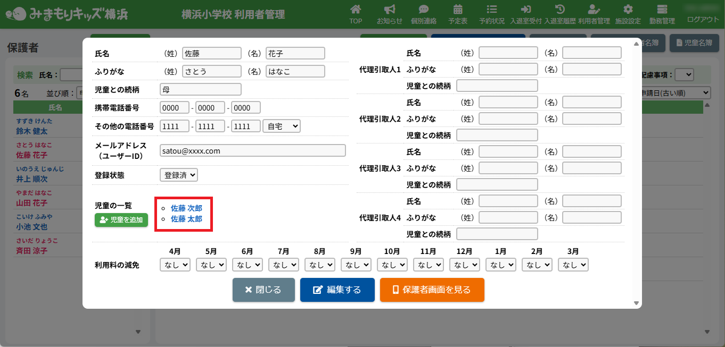Open 入退室履歴 history icon
The width and height of the screenshot is (725, 347).
coord(559,10)
